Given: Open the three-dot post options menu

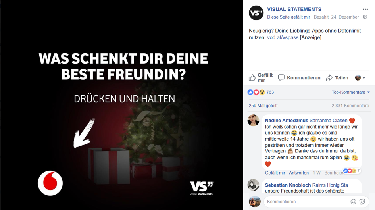Looking at the screenshot, I should [365, 9].
